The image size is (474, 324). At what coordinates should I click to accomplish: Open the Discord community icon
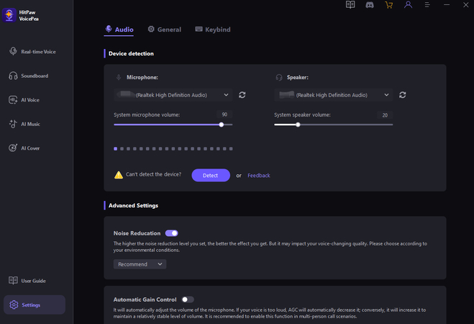click(x=369, y=5)
